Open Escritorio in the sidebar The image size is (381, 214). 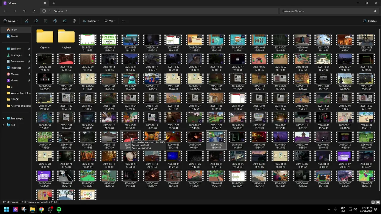tap(16, 49)
